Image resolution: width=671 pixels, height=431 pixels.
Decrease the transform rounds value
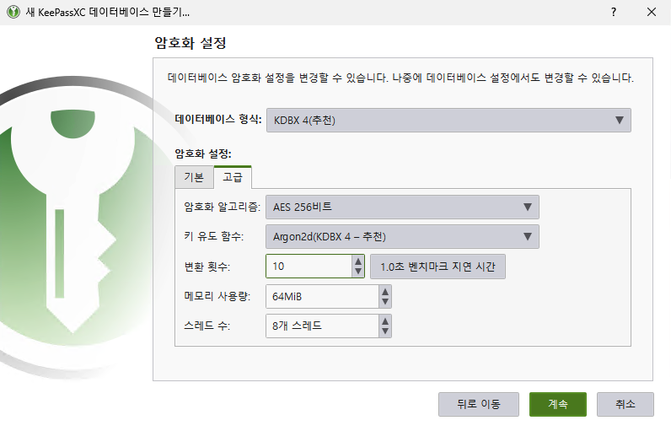tap(357, 272)
